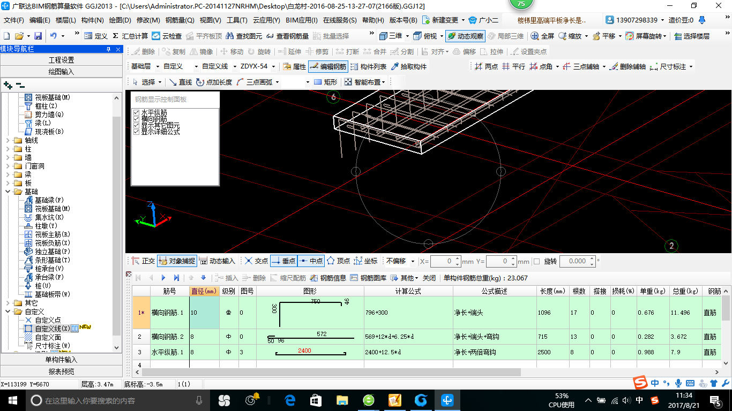Screen dimensions: 732x411
Task: Open 文件(F) menu
Action: (x=14, y=20)
